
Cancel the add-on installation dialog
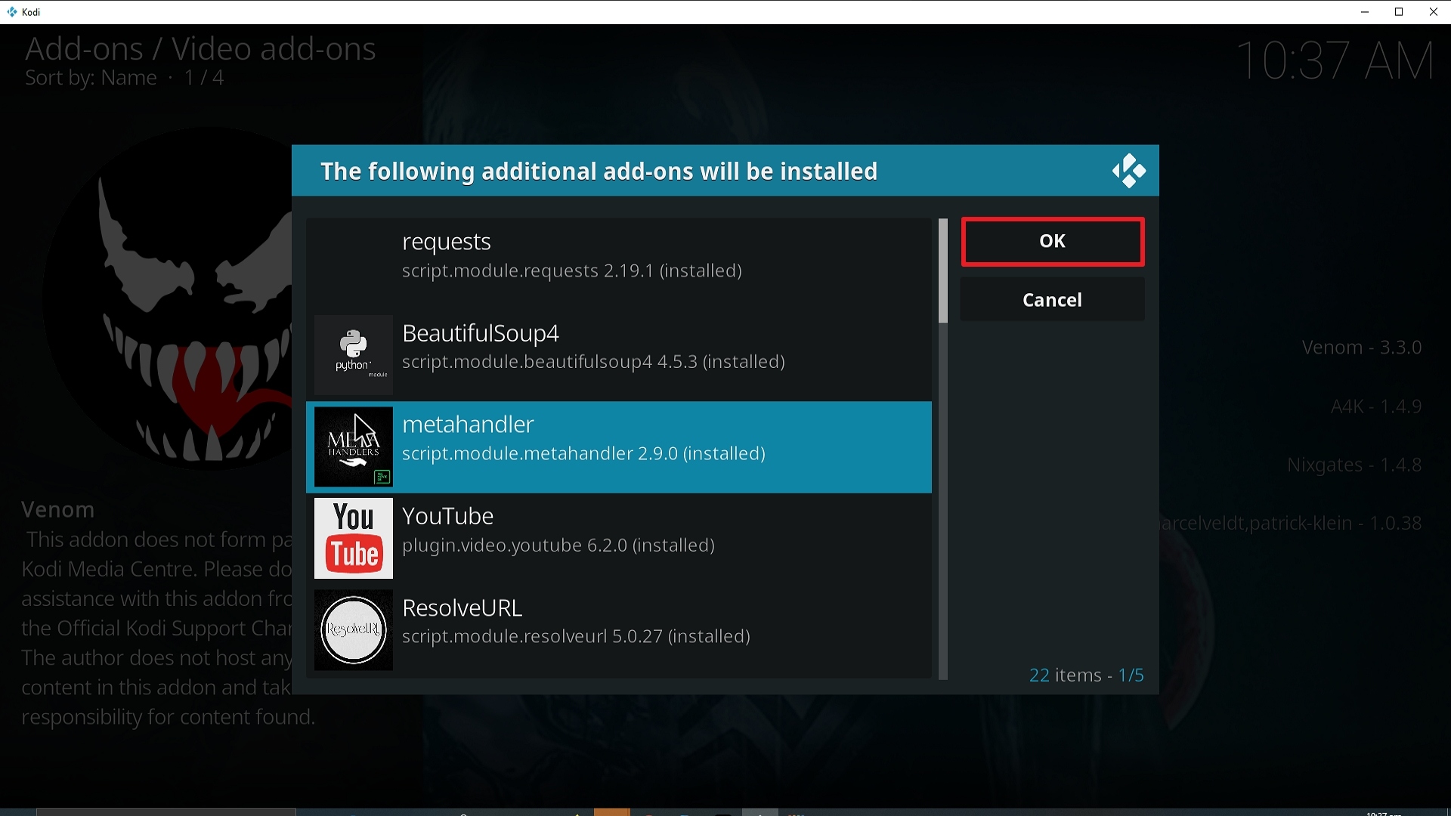coord(1052,300)
